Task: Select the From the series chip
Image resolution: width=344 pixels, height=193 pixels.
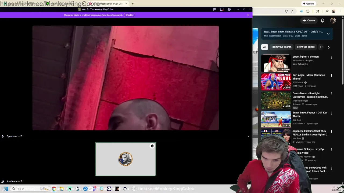Action: [x=306, y=47]
